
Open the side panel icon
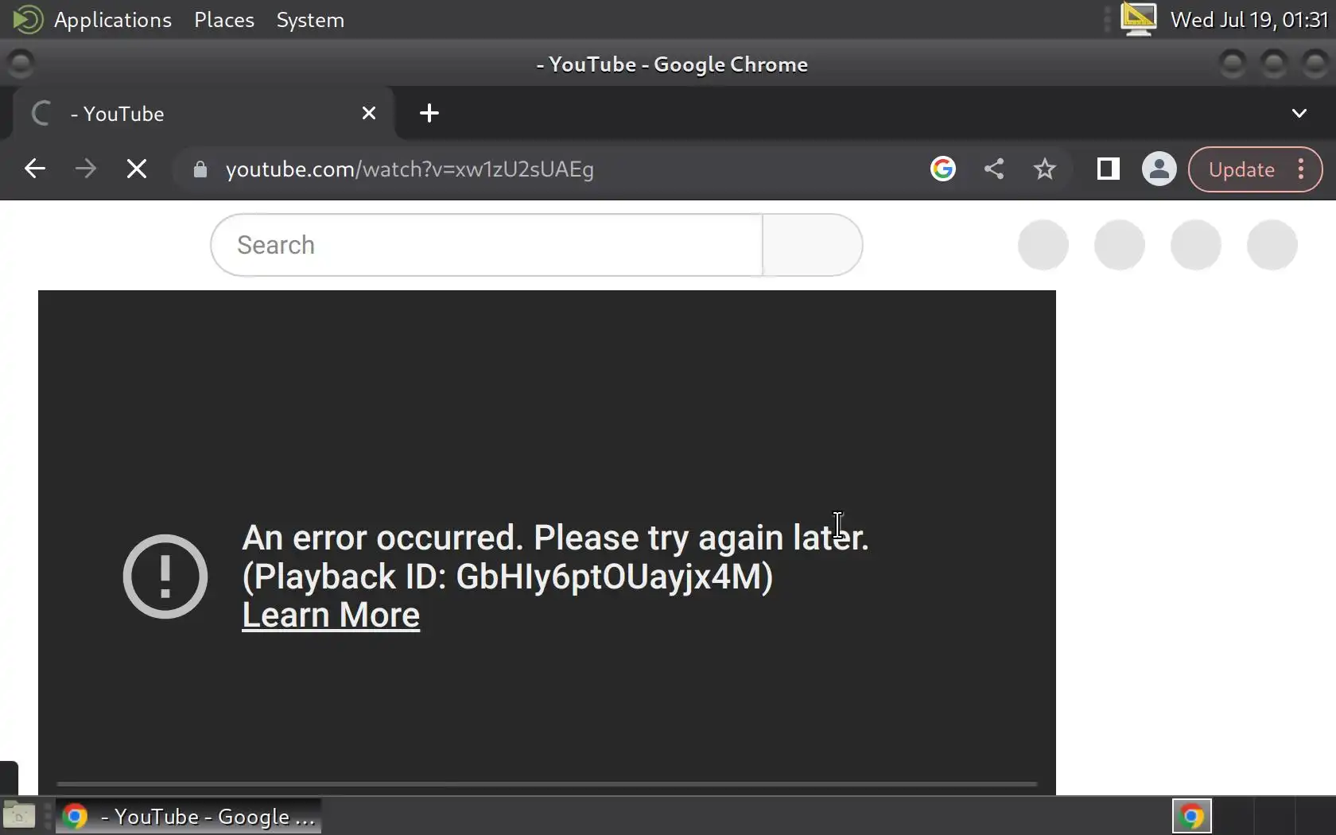pyautogui.click(x=1109, y=169)
